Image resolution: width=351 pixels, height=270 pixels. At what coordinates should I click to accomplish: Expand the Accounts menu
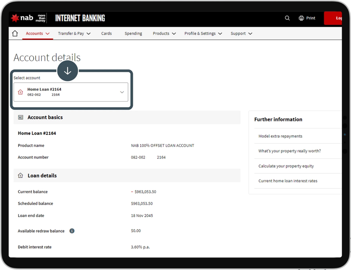tap(38, 33)
